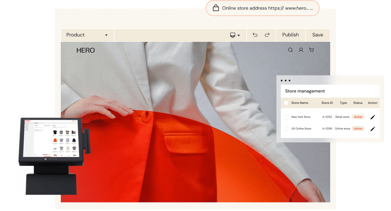Expand the Product page dropdown
391x211 pixels.
[88, 35]
